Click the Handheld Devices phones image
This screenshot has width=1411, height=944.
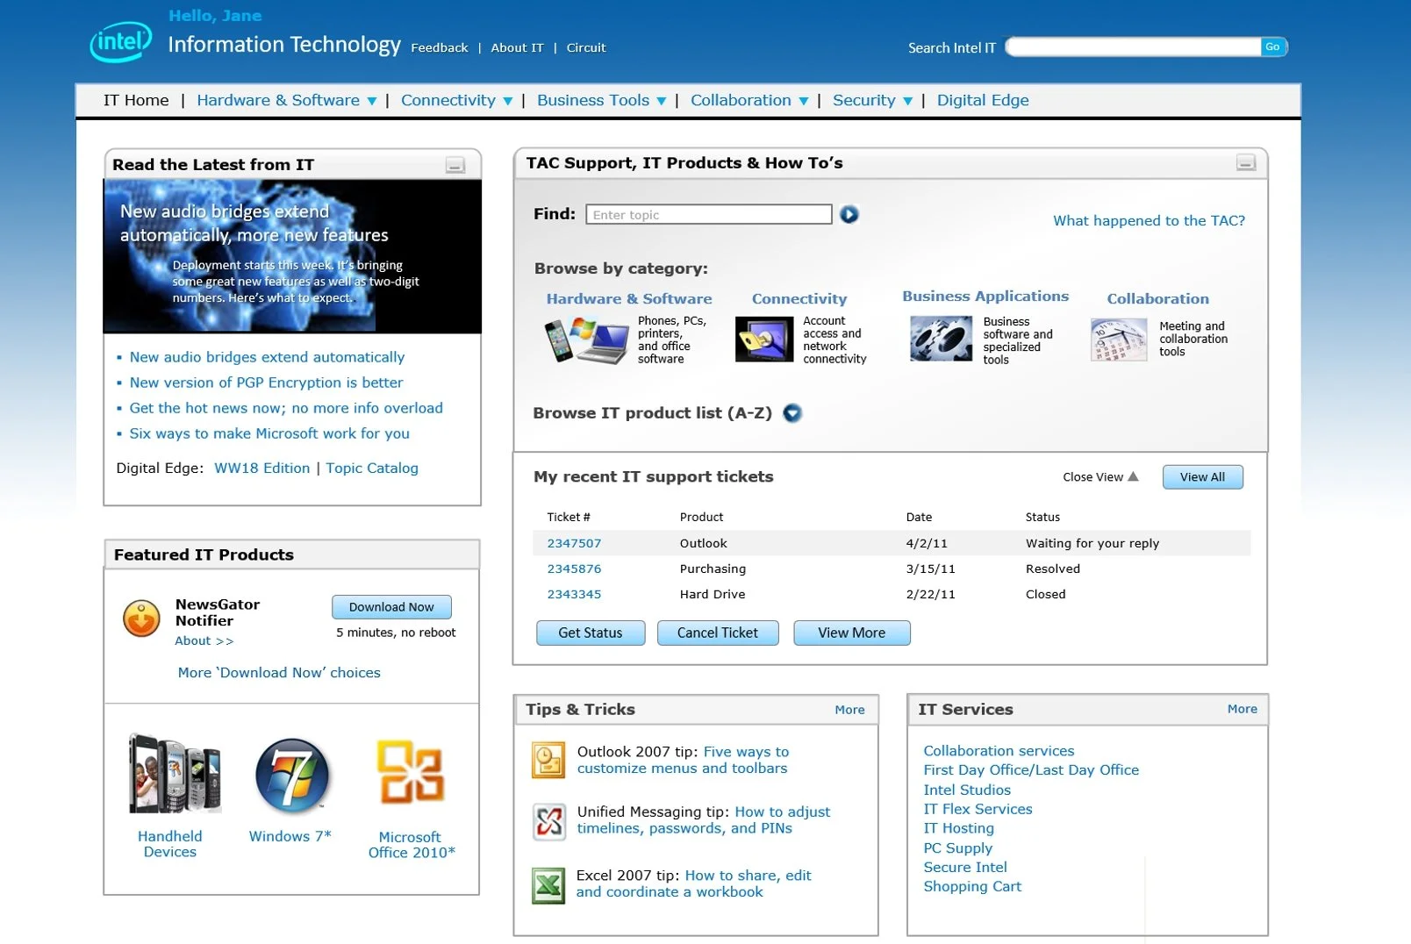click(x=174, y=773)
